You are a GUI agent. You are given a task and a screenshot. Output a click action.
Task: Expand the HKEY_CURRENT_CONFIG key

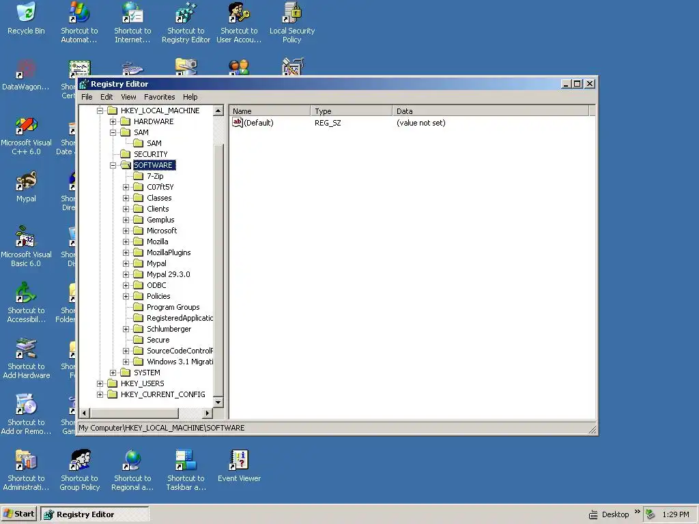(100, 394)
